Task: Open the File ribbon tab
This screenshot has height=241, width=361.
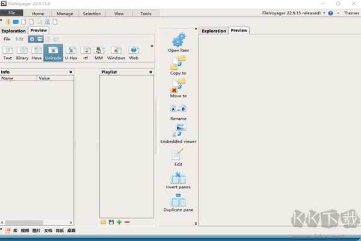Action: point(11,13)
